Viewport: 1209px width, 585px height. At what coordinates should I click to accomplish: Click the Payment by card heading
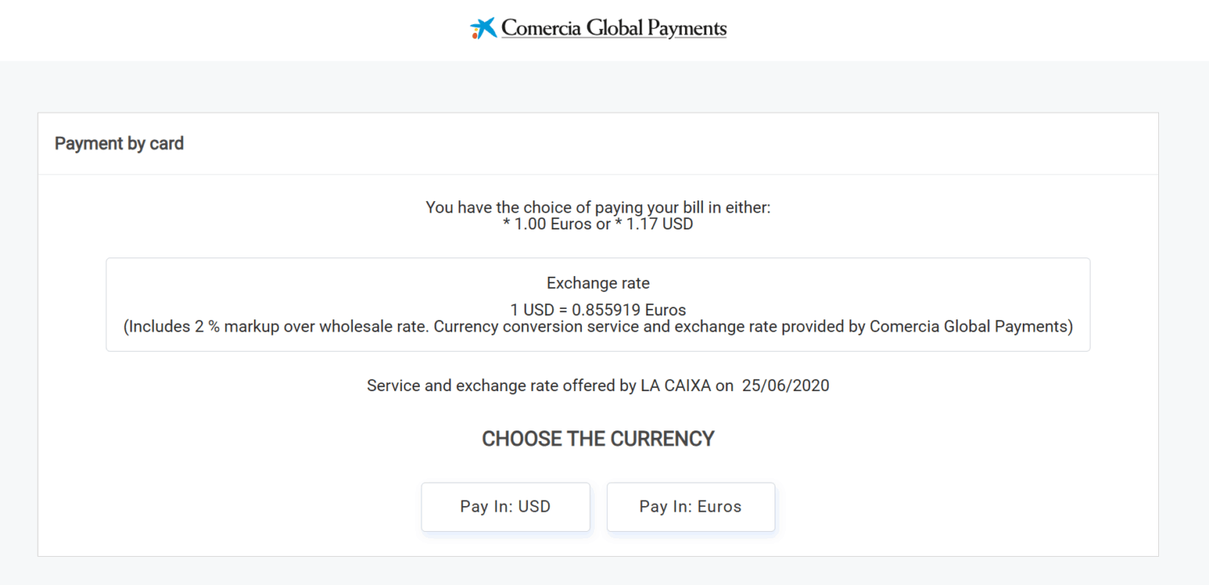(119, 144)
